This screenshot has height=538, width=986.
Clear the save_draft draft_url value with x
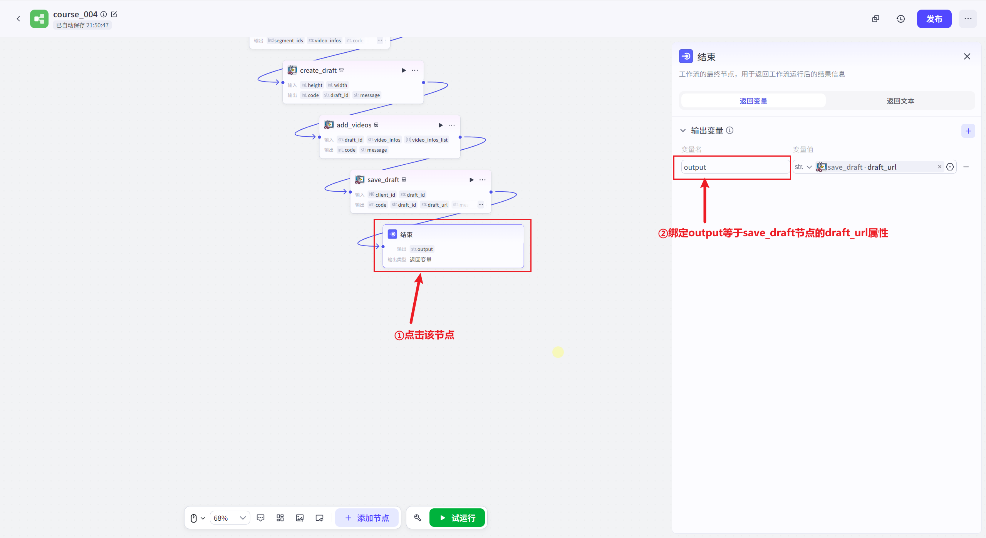pos(939,167)
